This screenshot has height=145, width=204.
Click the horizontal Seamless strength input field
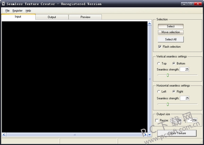(184, 98)
